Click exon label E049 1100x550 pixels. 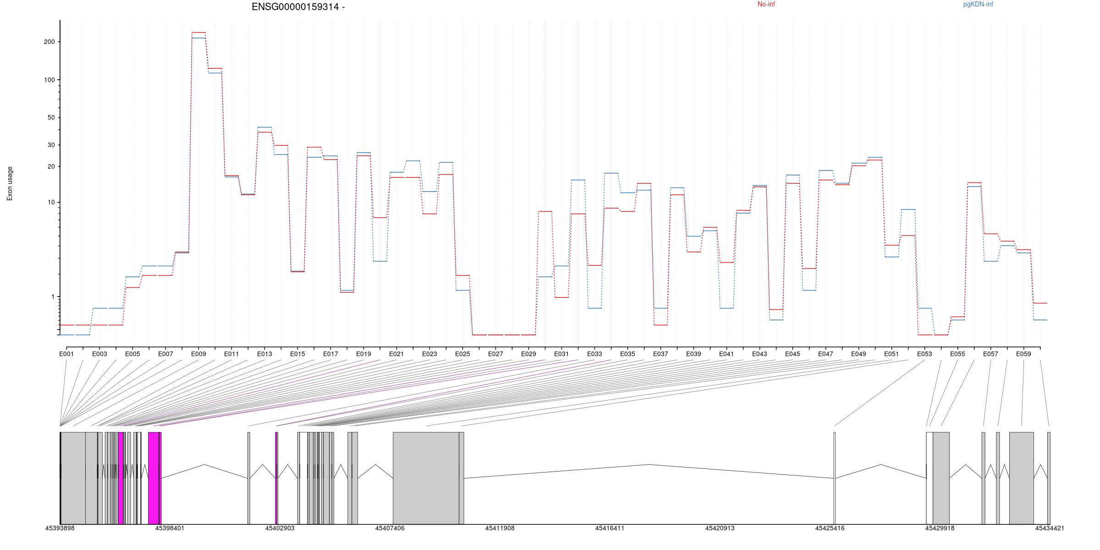(x=858, y=354)
